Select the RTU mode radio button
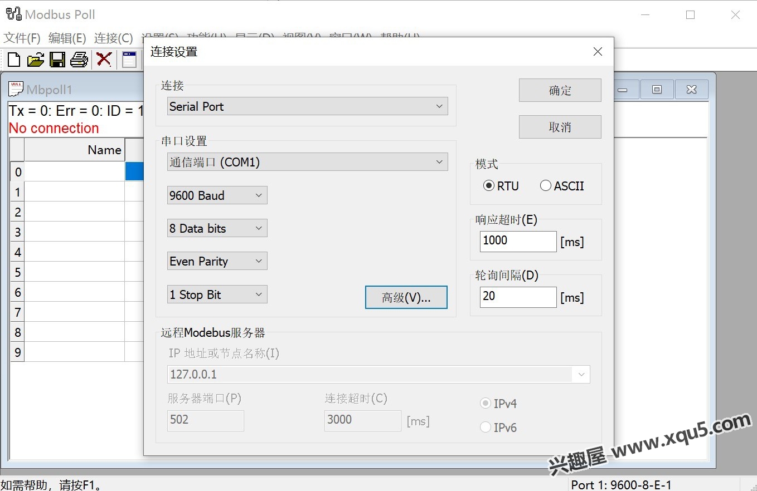Image resolution: width=757 pixels, height=491 pixels. coord(489,186)
